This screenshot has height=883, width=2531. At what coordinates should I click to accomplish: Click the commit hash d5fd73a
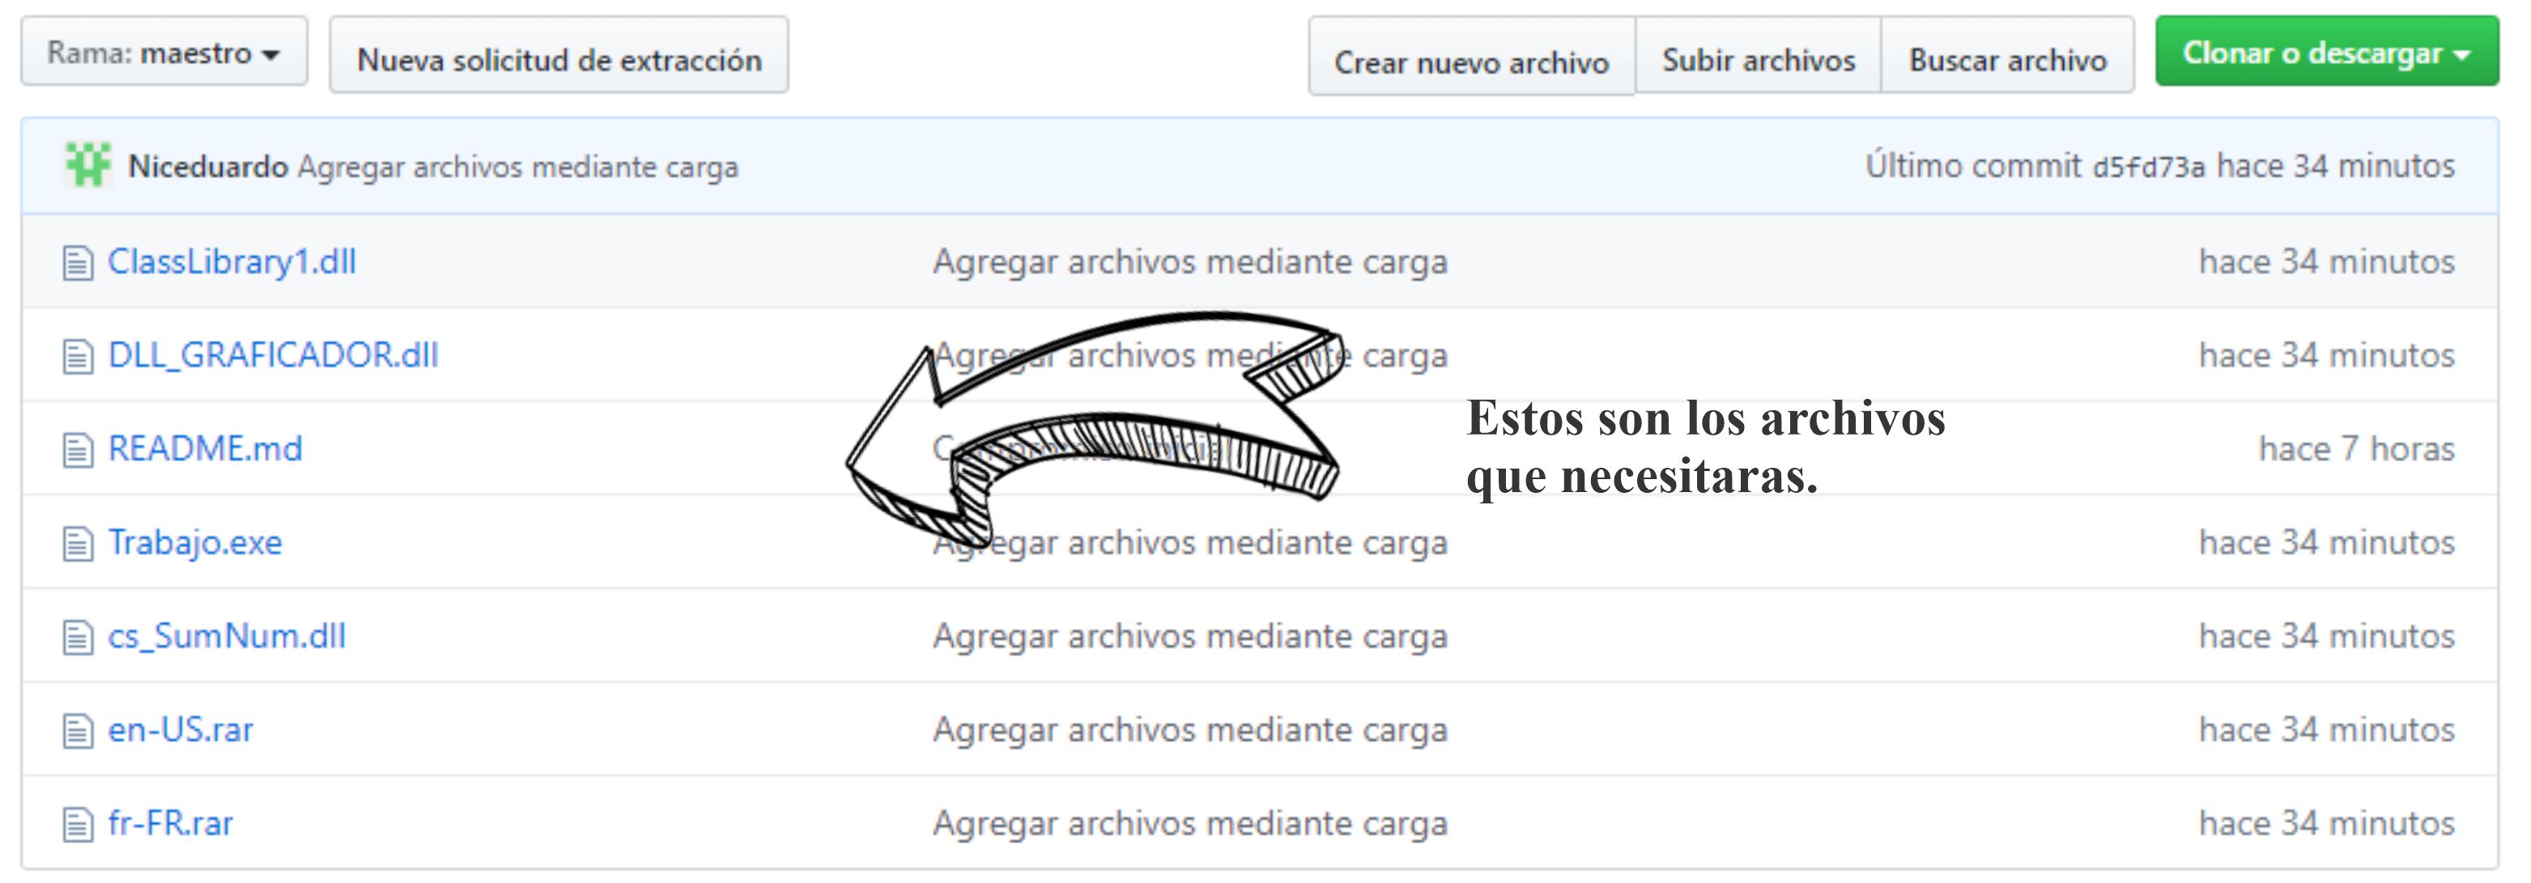2150,166
